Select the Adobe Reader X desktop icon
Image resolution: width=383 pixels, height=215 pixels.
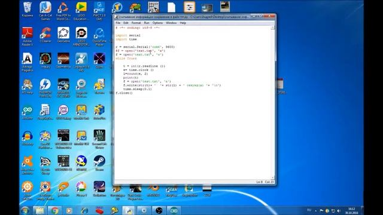pos(28,36)
